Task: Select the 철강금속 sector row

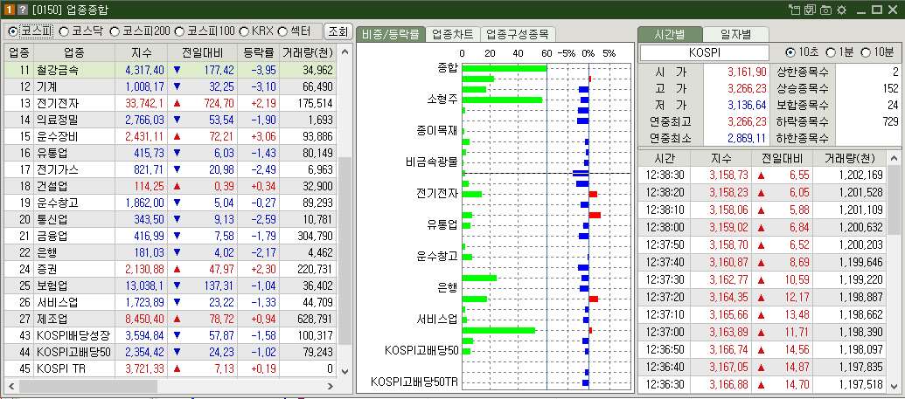Action: 171,71
